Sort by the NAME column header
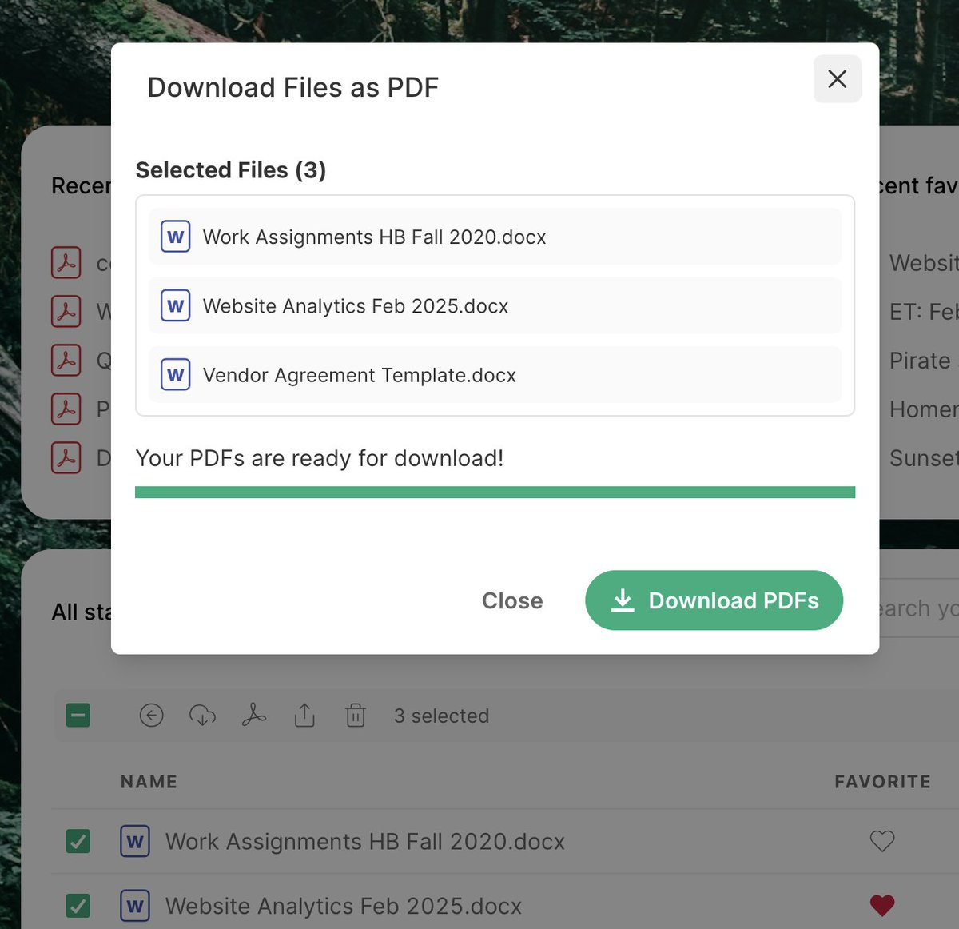The image size is (959, 929). [149, 782]
